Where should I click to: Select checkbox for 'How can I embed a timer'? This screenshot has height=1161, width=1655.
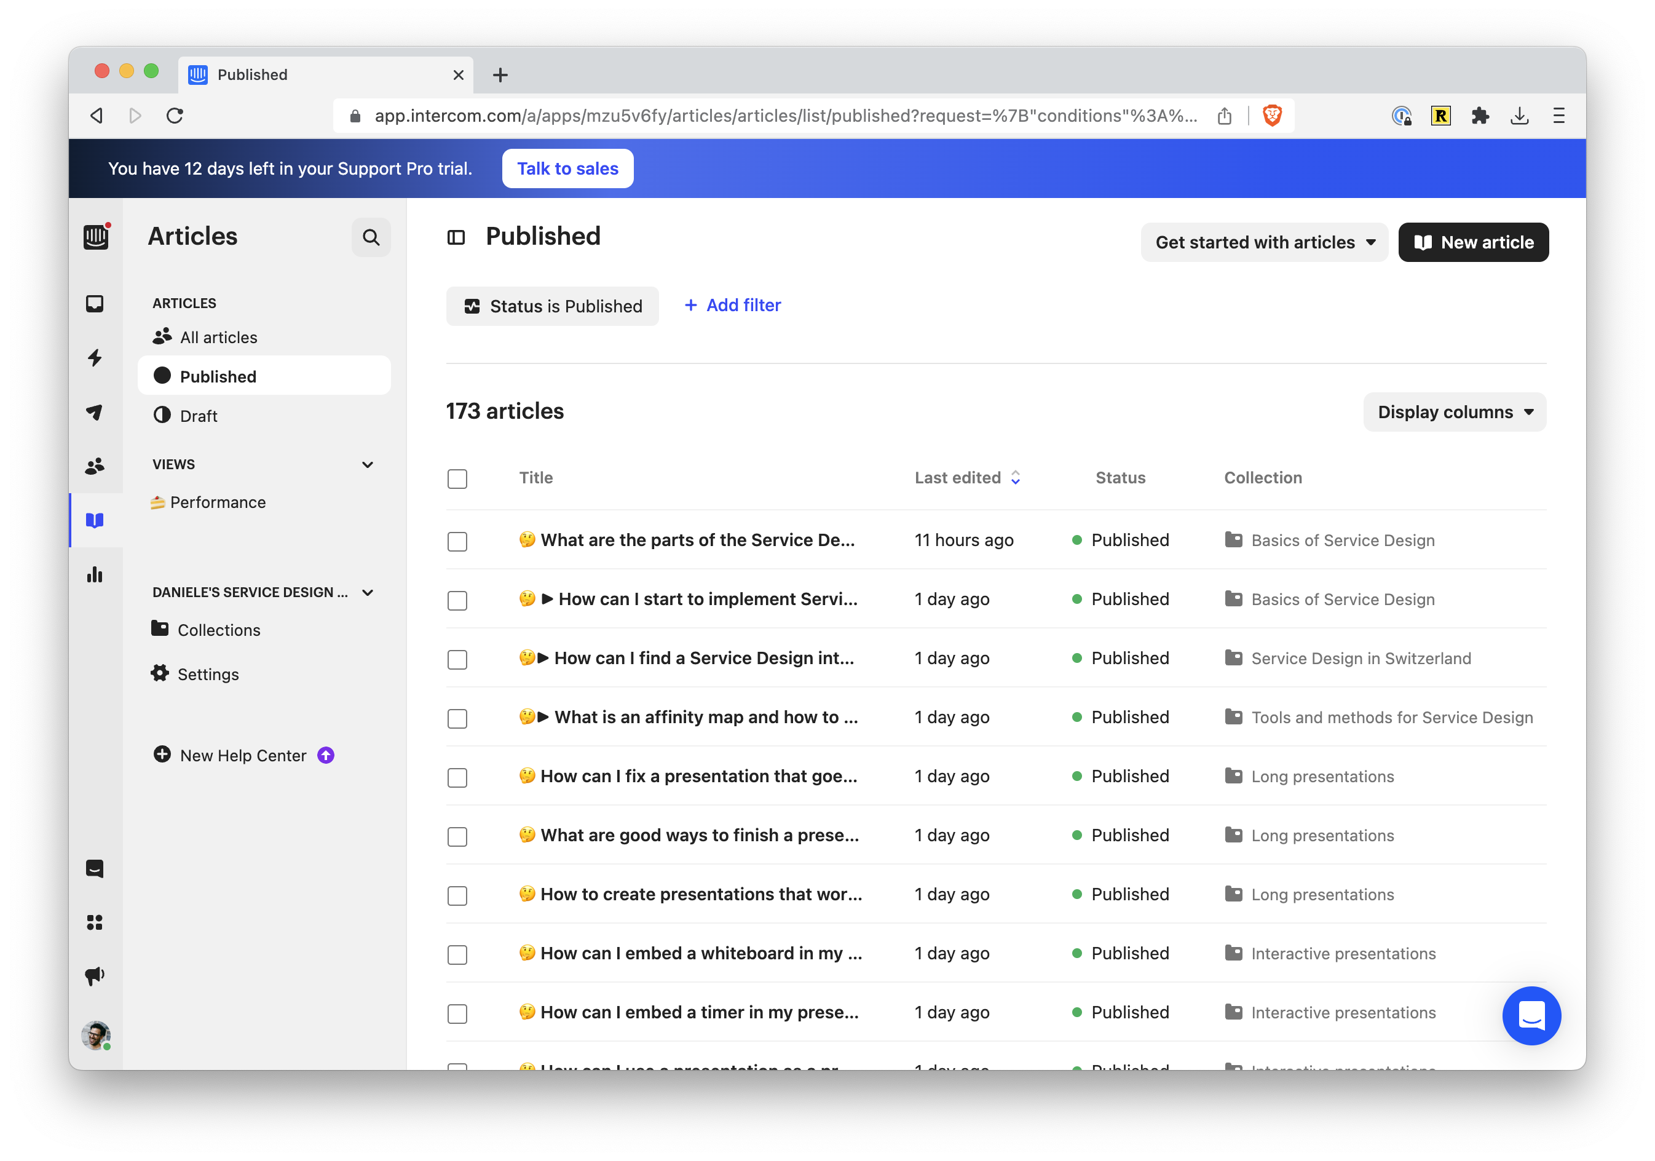457,1013
